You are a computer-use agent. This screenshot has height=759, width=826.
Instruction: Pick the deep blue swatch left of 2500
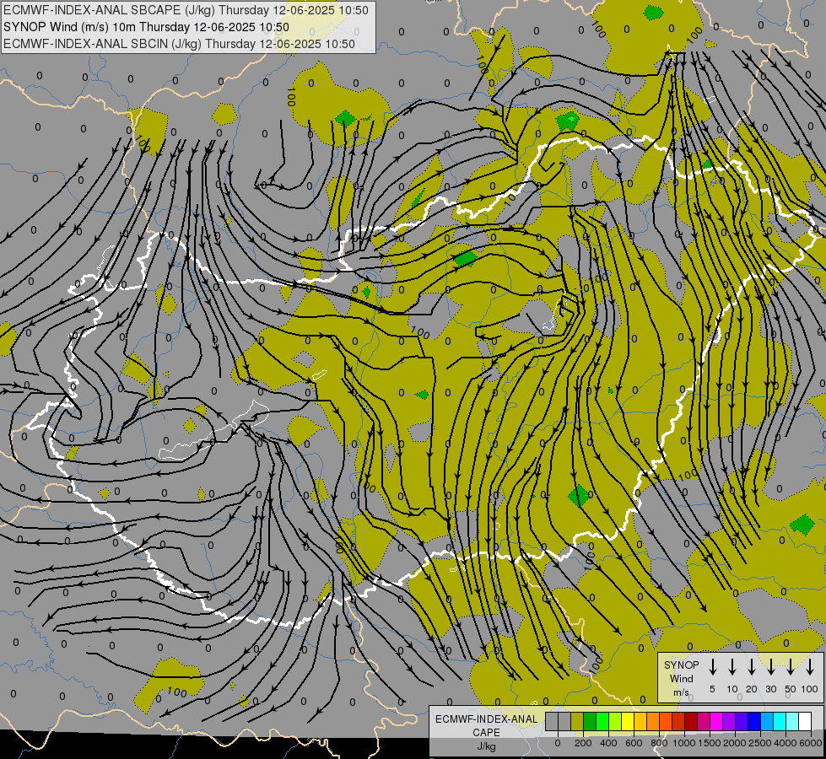(x=753, y=721)
